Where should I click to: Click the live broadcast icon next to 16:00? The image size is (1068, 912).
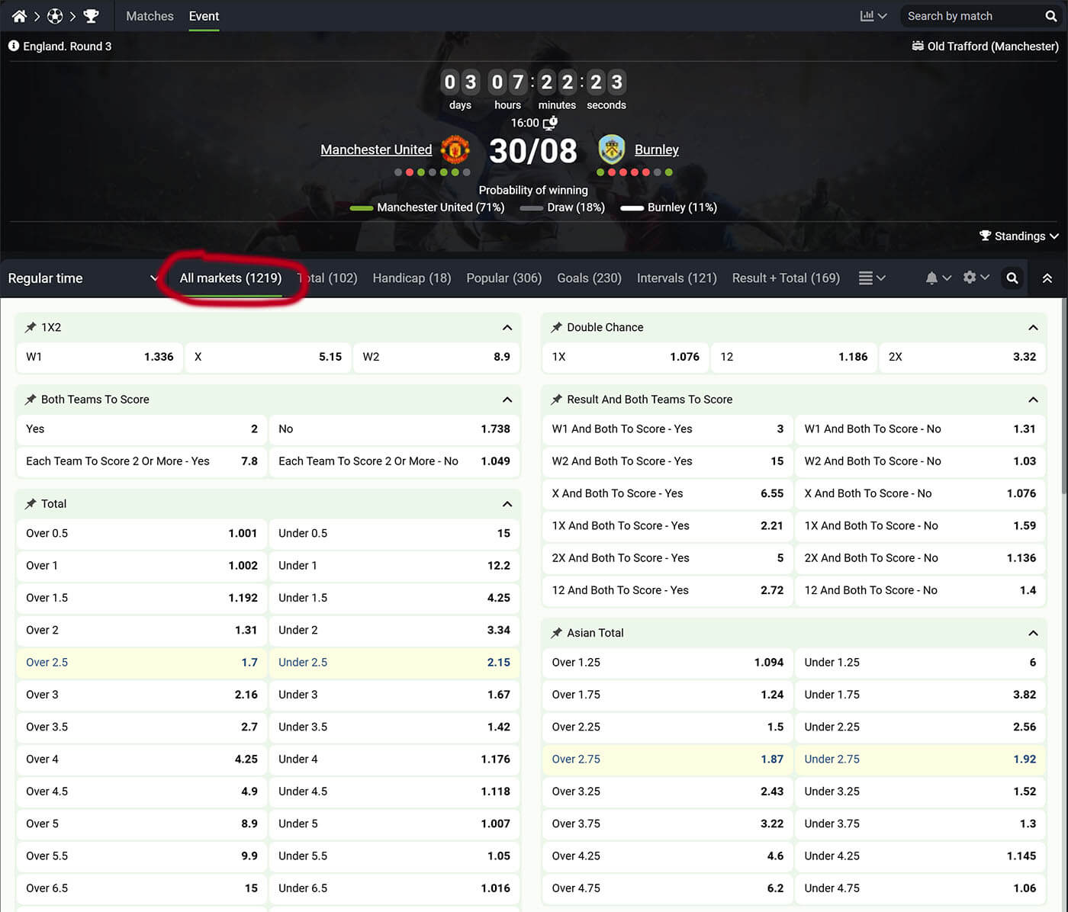[x=550, y=123]
